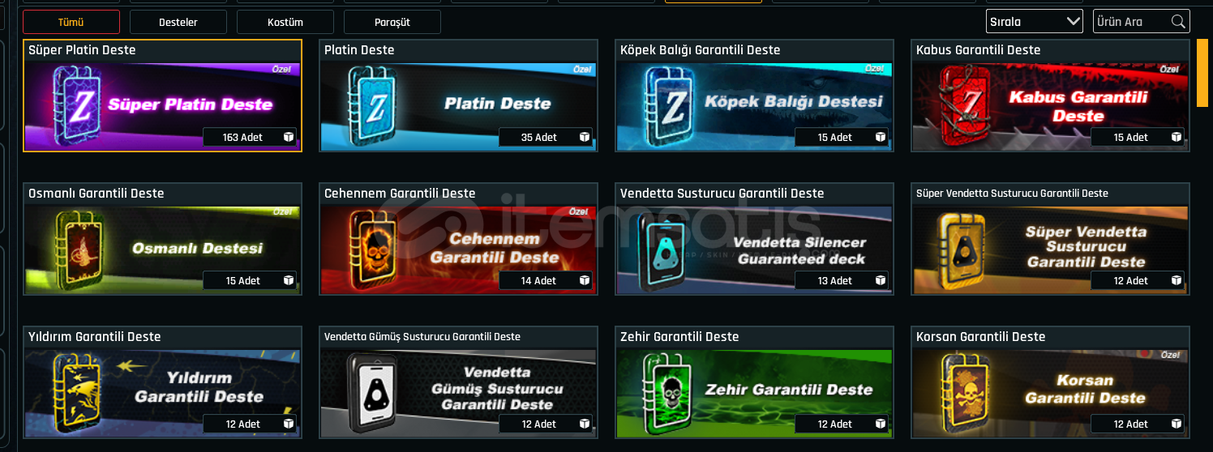Expand the Sırala dropdown chevron arrow
Image resolution: width=1213 pixels, height=452 pixels.
click(1073, 22)
